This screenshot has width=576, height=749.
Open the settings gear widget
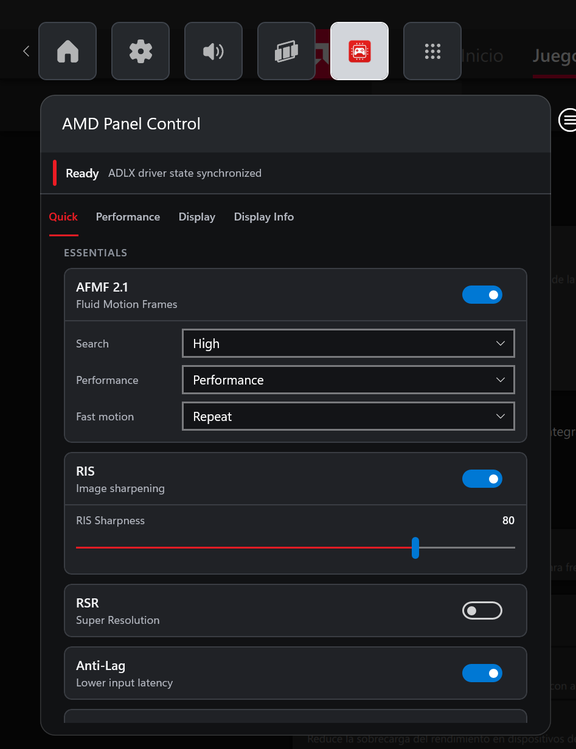coord(141,51)
